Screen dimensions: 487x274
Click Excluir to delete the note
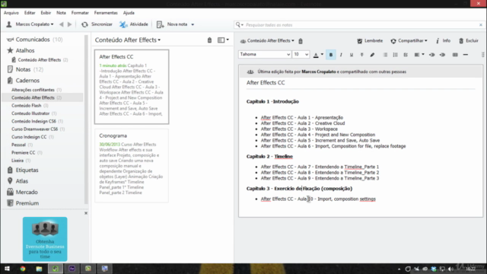tap(469, 40)
